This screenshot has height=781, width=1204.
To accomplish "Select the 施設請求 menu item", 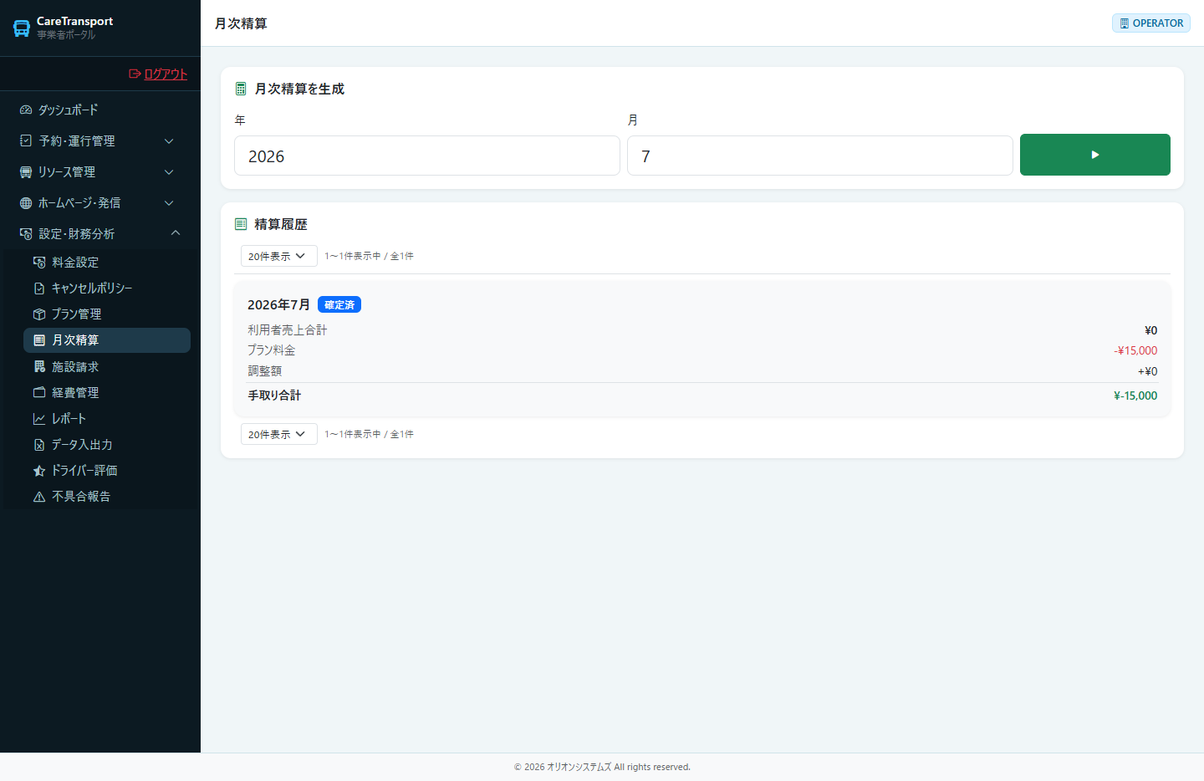I will 107,367.
